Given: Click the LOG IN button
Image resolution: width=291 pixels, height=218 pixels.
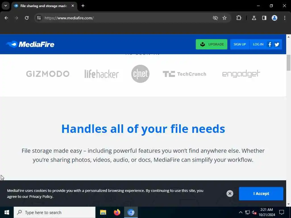Looking at the screenshot, I should (258, 44).
